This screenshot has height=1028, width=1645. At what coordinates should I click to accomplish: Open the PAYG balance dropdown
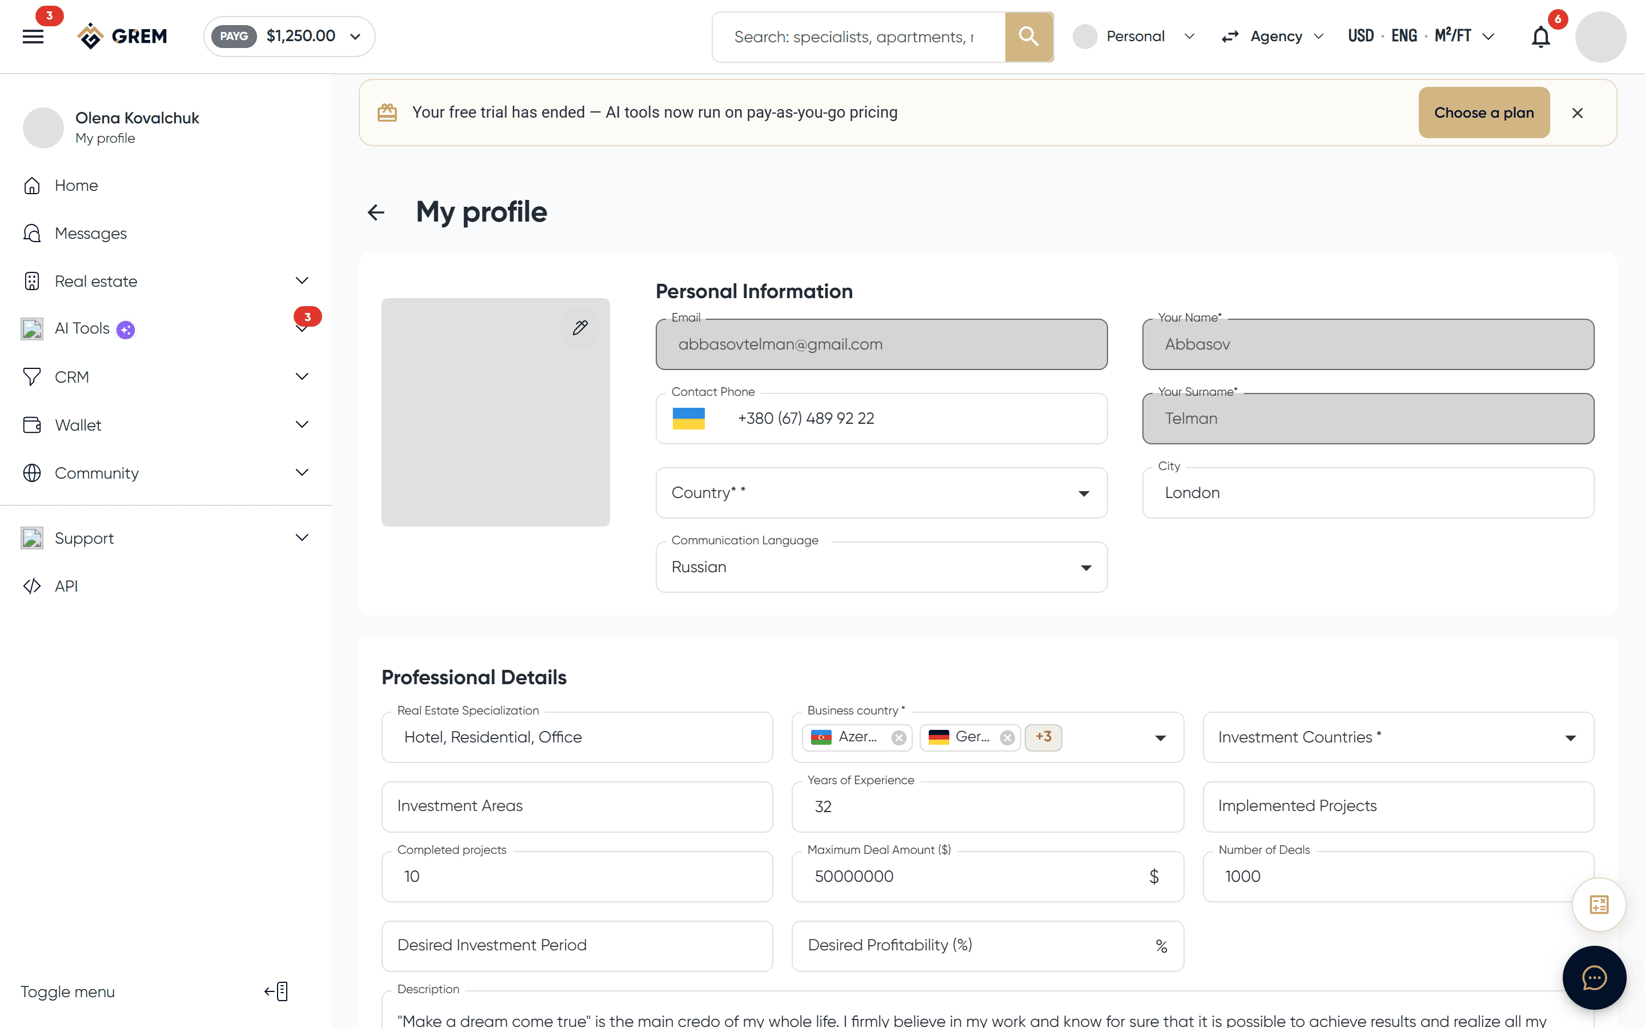(289, 36)
